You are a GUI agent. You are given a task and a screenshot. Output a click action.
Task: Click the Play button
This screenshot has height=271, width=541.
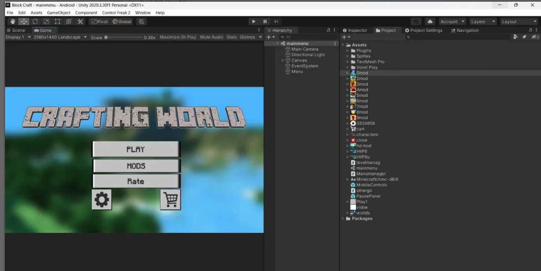(x=253, y=21)
